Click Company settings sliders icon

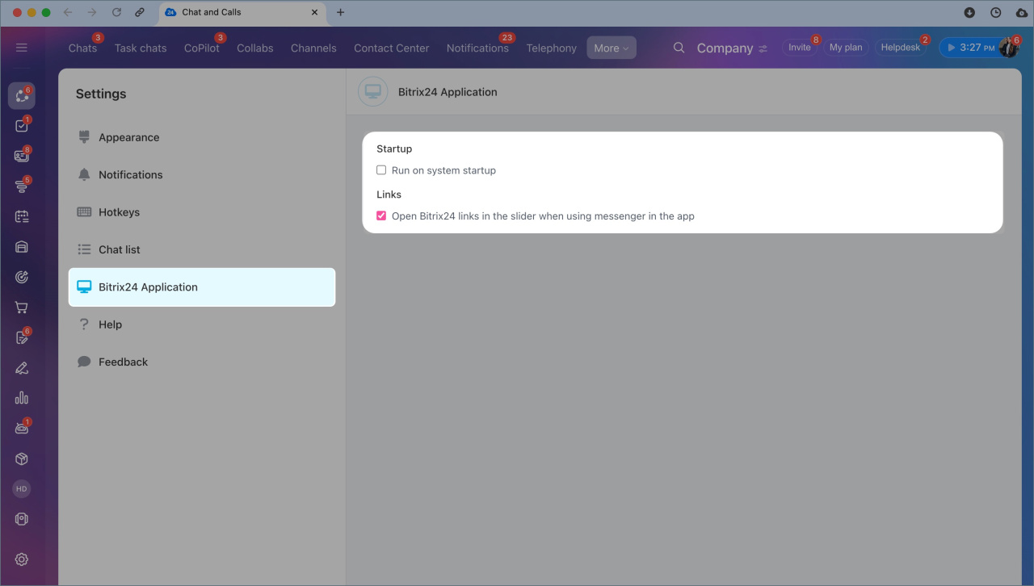[x=763, y=48]
